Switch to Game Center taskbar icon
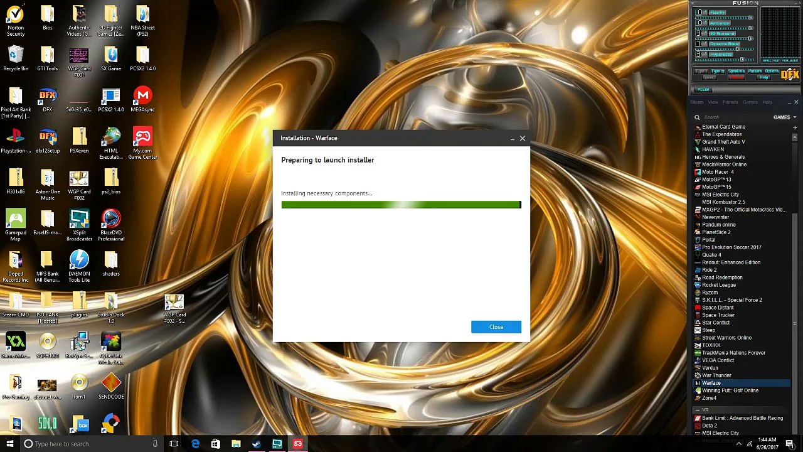Image resolution: width=803 pixels, height=452 pixels. 297,444
